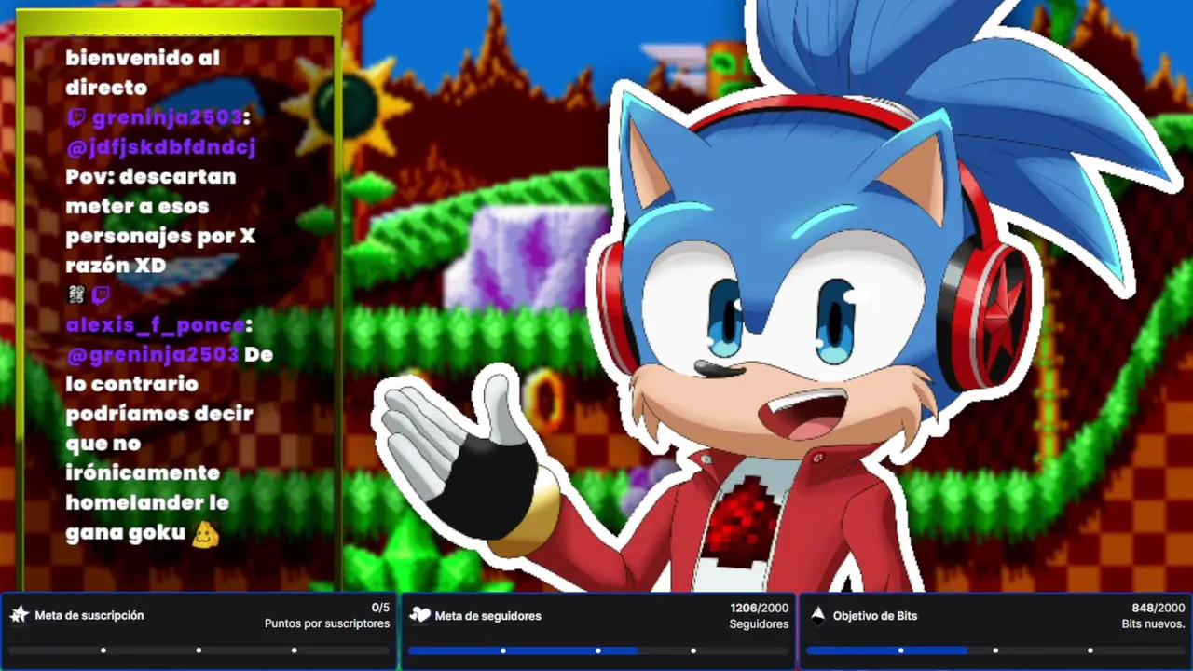Click the 'homelander le gana goku' text
The width and height of the screenshot is (1193, 671).
click(x=147, y=517)
